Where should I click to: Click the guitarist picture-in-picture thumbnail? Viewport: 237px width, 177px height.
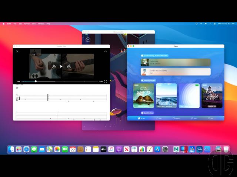pos(36,52)
